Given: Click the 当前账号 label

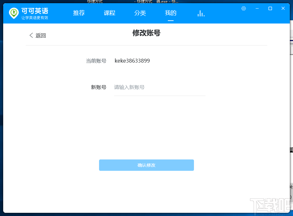Looking at the screenshot, I should [x=96, y=61].
